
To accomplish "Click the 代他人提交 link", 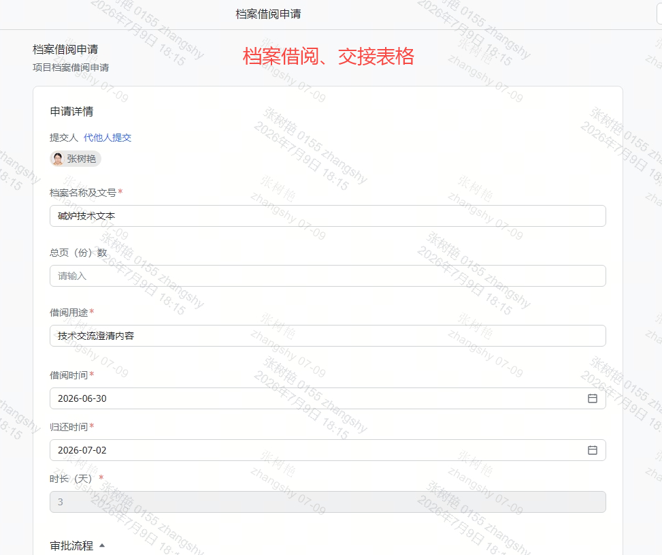I will 107,138.
